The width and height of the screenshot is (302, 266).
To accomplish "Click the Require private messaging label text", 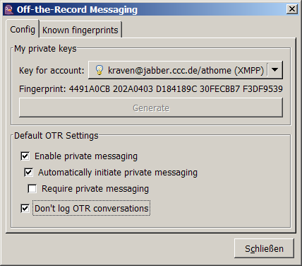I will [x=95, y=189].
